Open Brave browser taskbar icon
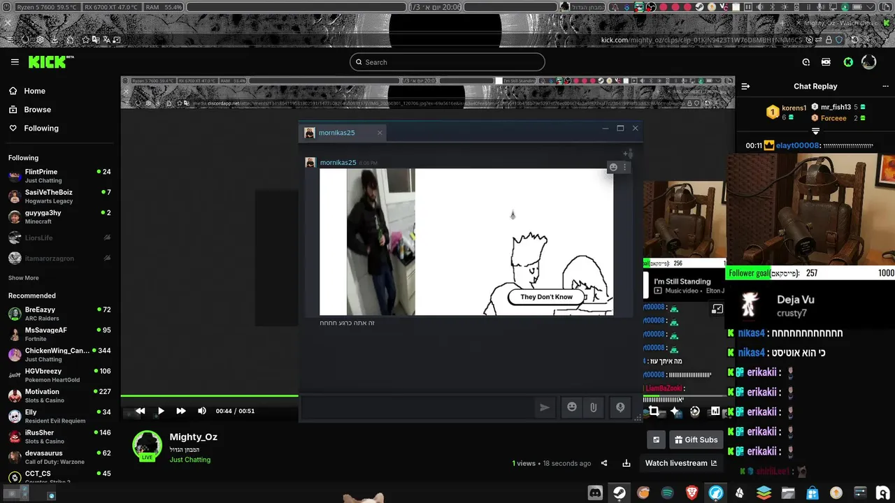The height and width of the screenshot is (503, 895). (x=692, y=493)
